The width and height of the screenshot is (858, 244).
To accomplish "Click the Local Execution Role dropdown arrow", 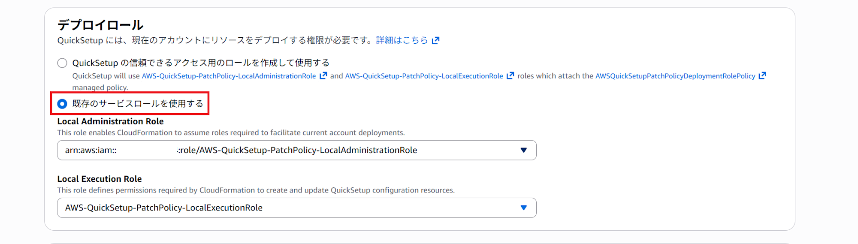I will point(523,208).
